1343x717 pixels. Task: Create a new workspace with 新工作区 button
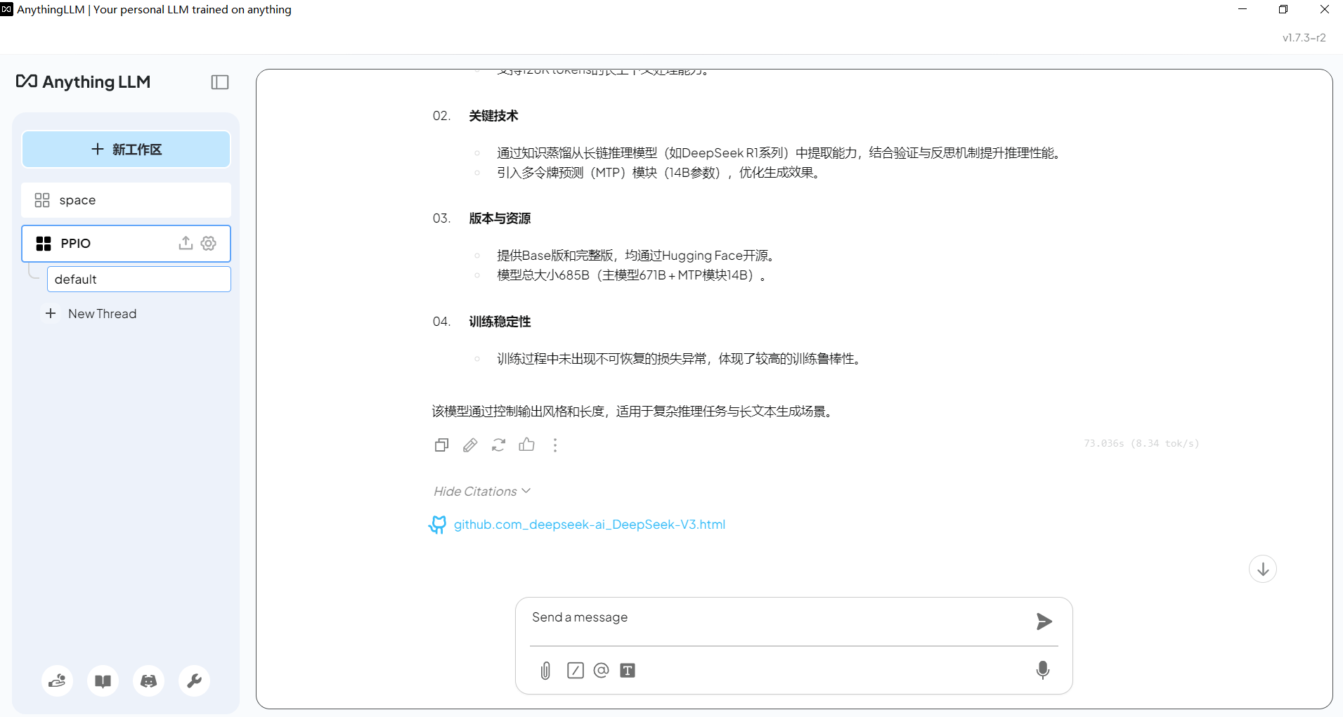click(x=126, y=149)
